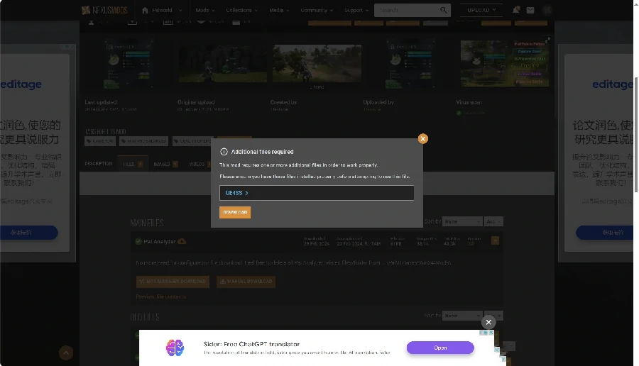
Task: Click the Sider brain logo in ad
Action: (175, 348)
